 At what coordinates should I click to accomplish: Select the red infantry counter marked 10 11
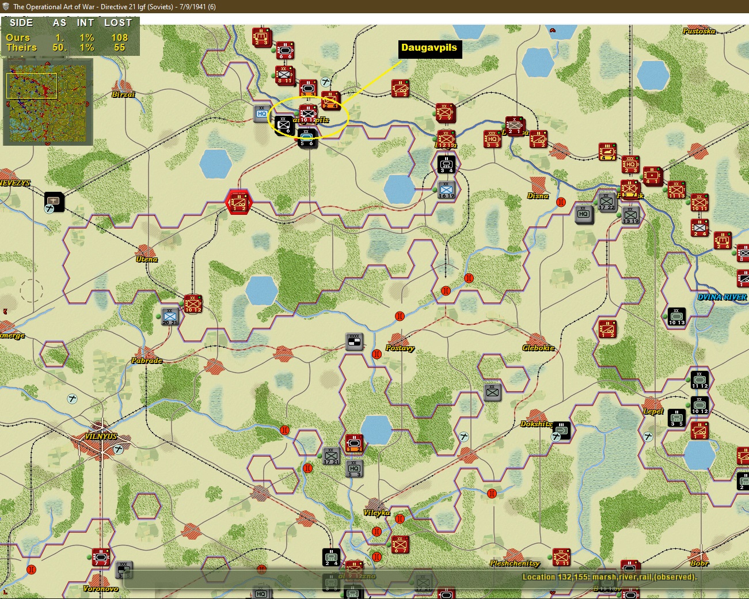[x=699, y=202]
